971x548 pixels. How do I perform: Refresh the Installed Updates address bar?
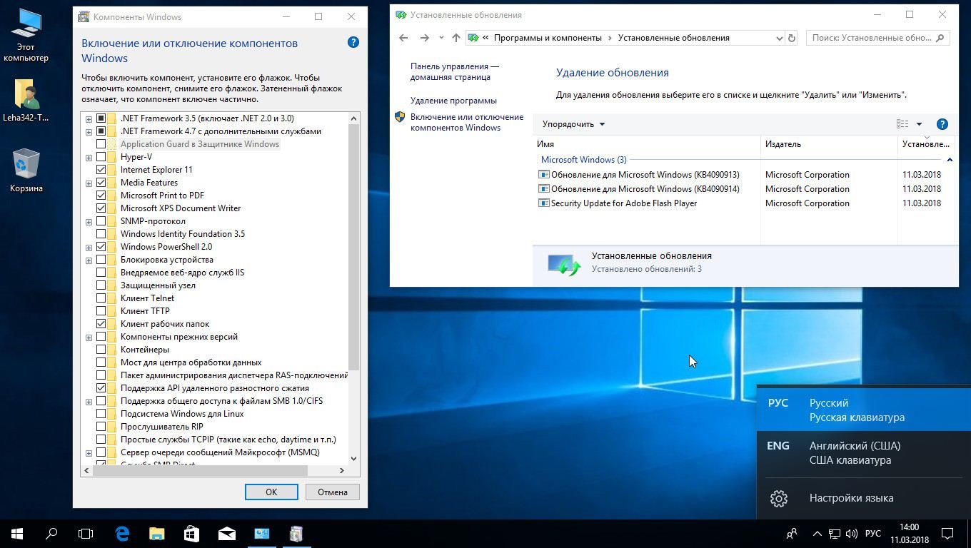(791, 38)
